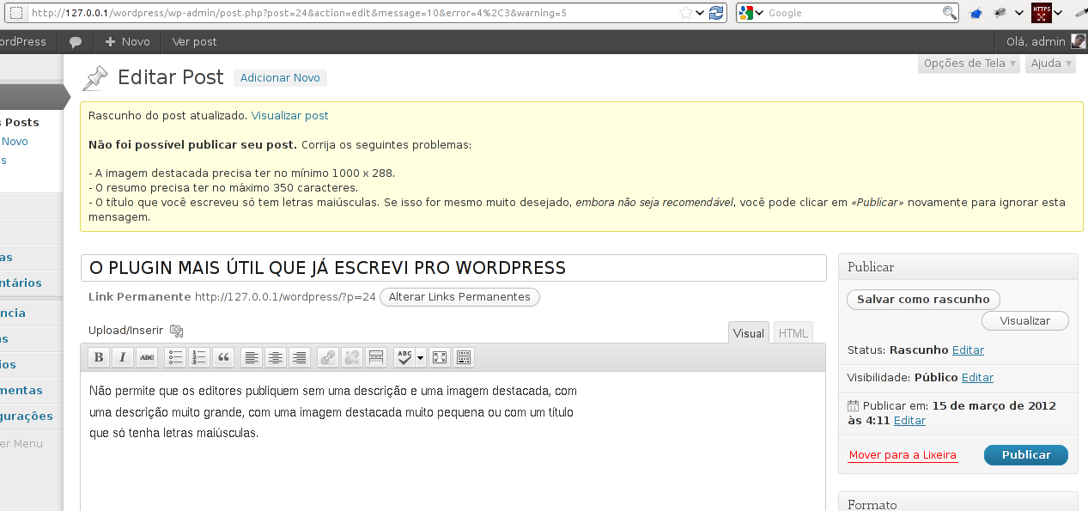Toggle bold formatting in the editor
The width and height of the screenshot is (1088, 511).
[99, 357]
